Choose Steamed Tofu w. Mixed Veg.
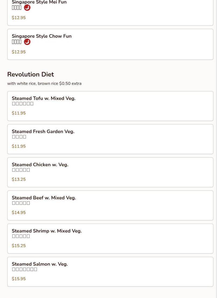 pyautogui.click(x=44, y=98)
